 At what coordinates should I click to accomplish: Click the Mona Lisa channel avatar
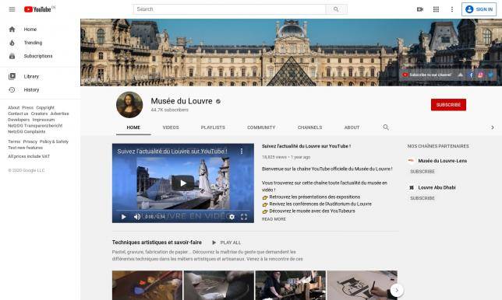pyautogui.click(x=129, y=105)
